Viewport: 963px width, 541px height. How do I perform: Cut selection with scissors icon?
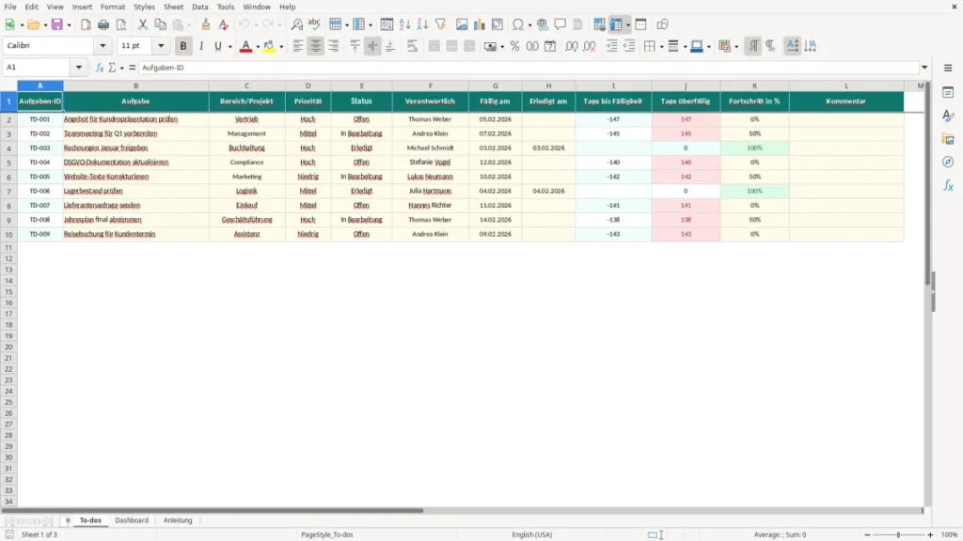(143, 24)
